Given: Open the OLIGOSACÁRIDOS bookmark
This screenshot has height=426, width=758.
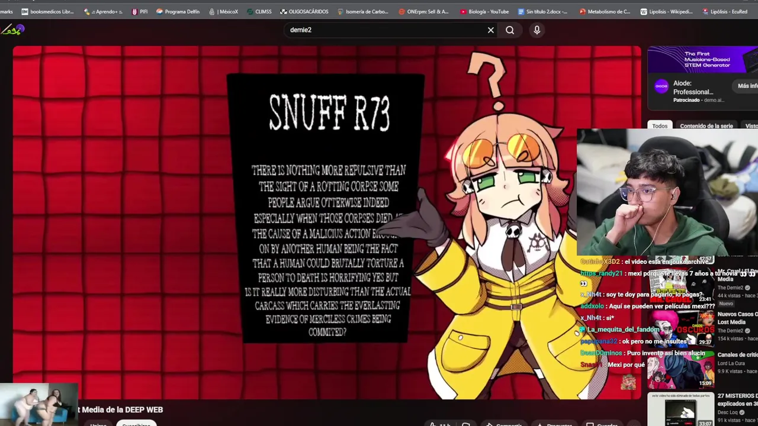Looking at the screenshot, I should tap(304, 11).
